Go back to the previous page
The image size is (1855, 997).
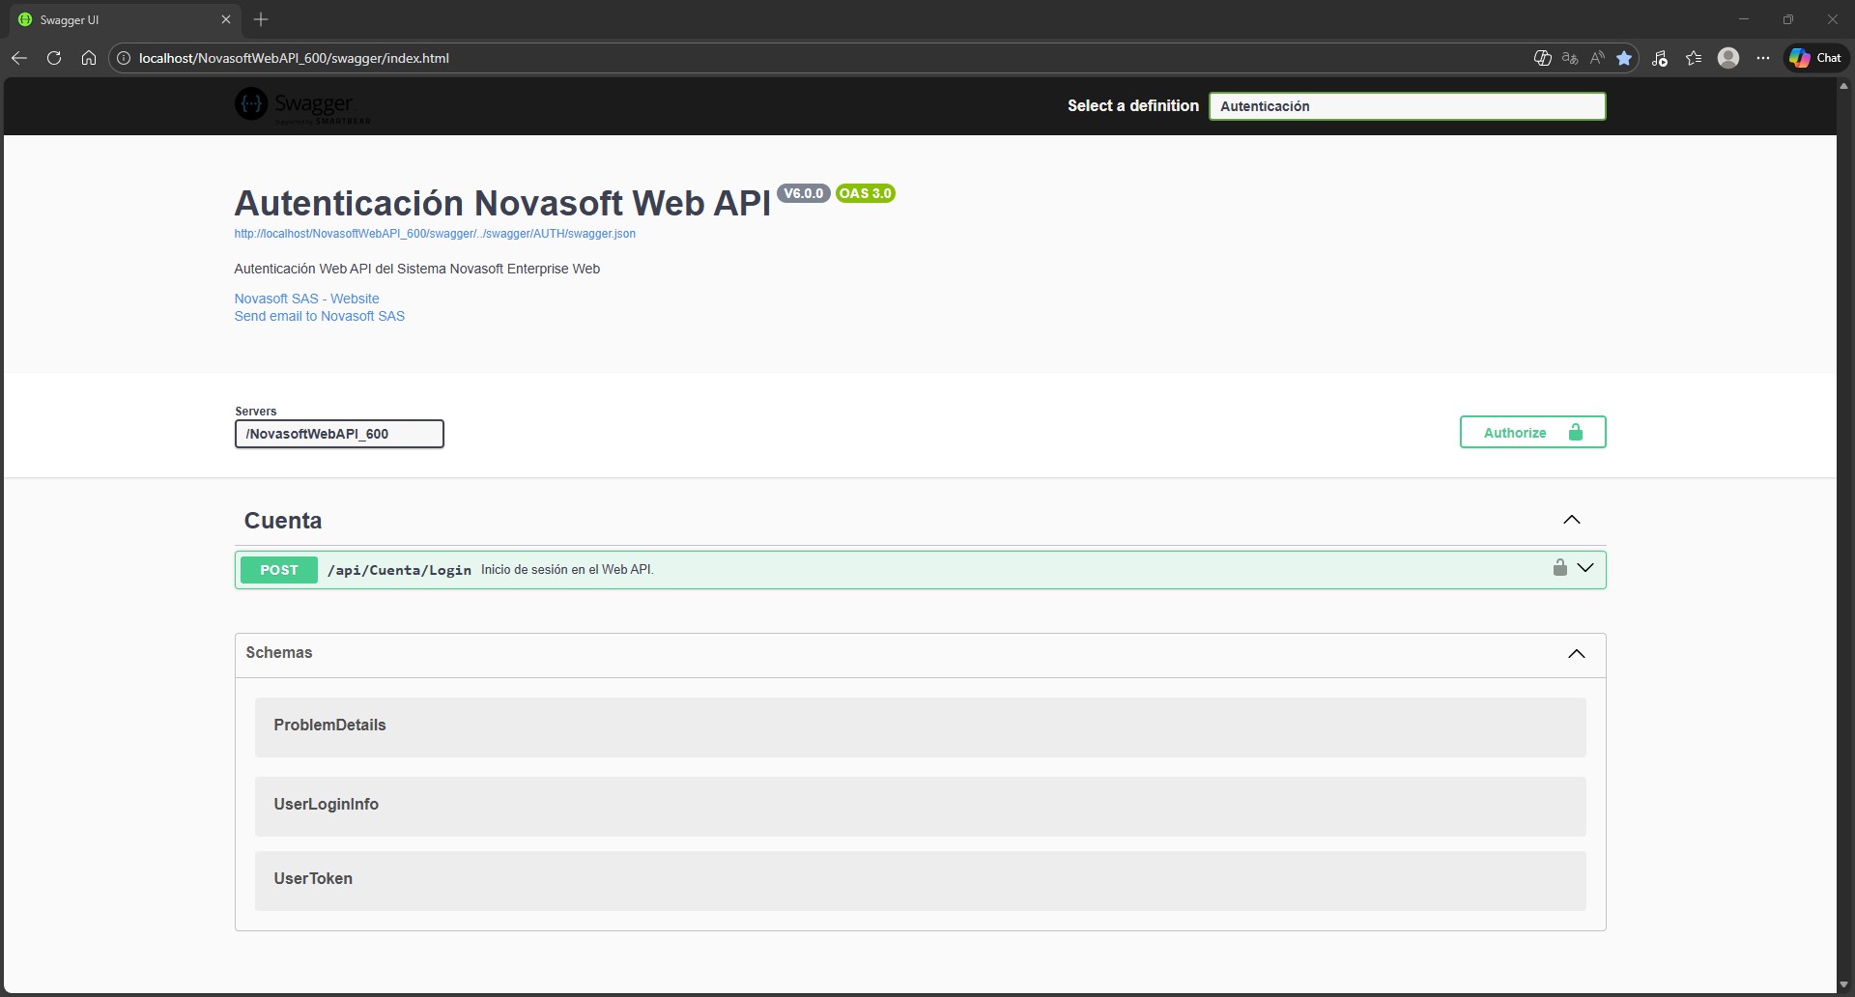[x=19, y=58]
